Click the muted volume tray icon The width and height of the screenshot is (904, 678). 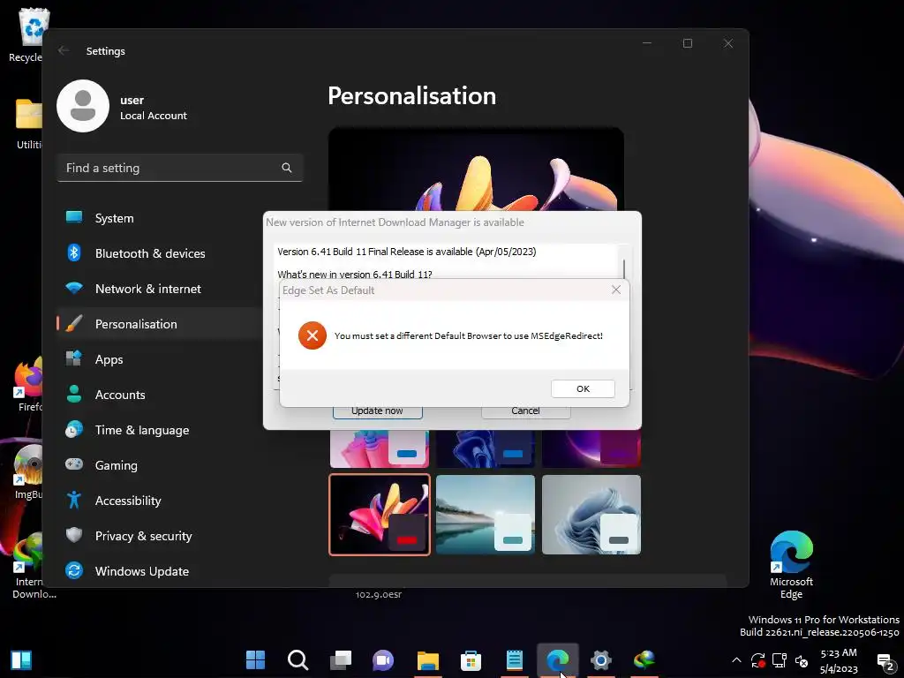pos(802,660)
